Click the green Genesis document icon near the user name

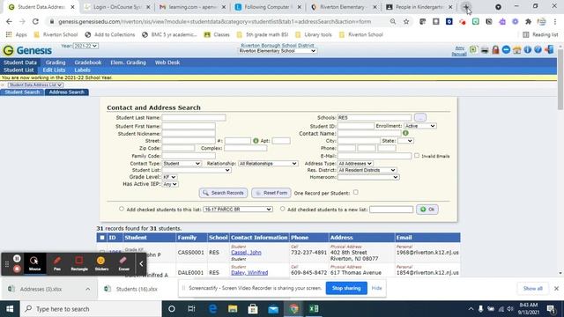click(473, 49)
